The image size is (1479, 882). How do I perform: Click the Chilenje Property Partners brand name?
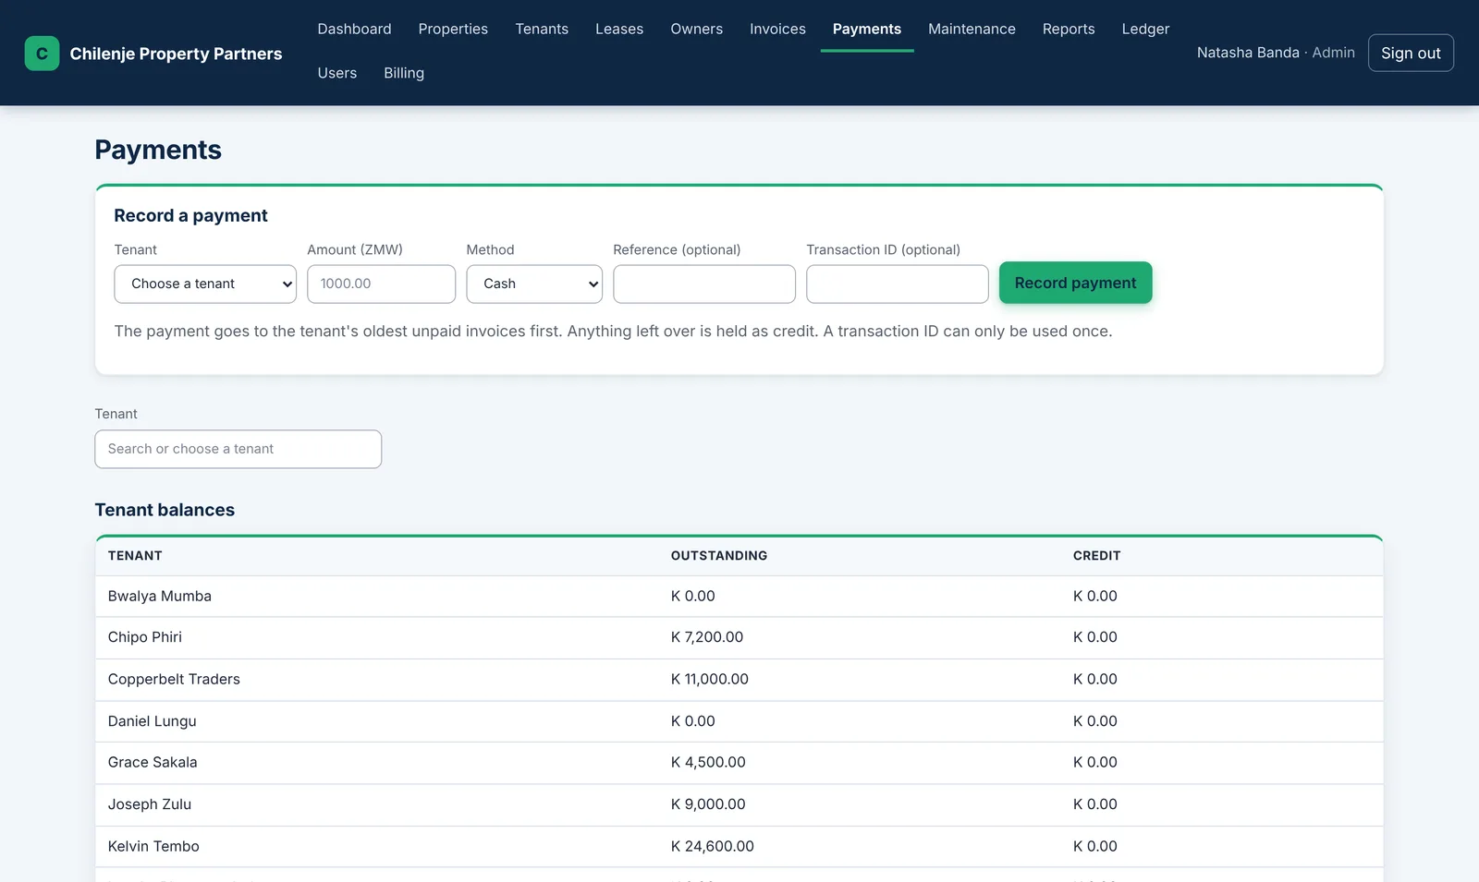tap(176, 54)
